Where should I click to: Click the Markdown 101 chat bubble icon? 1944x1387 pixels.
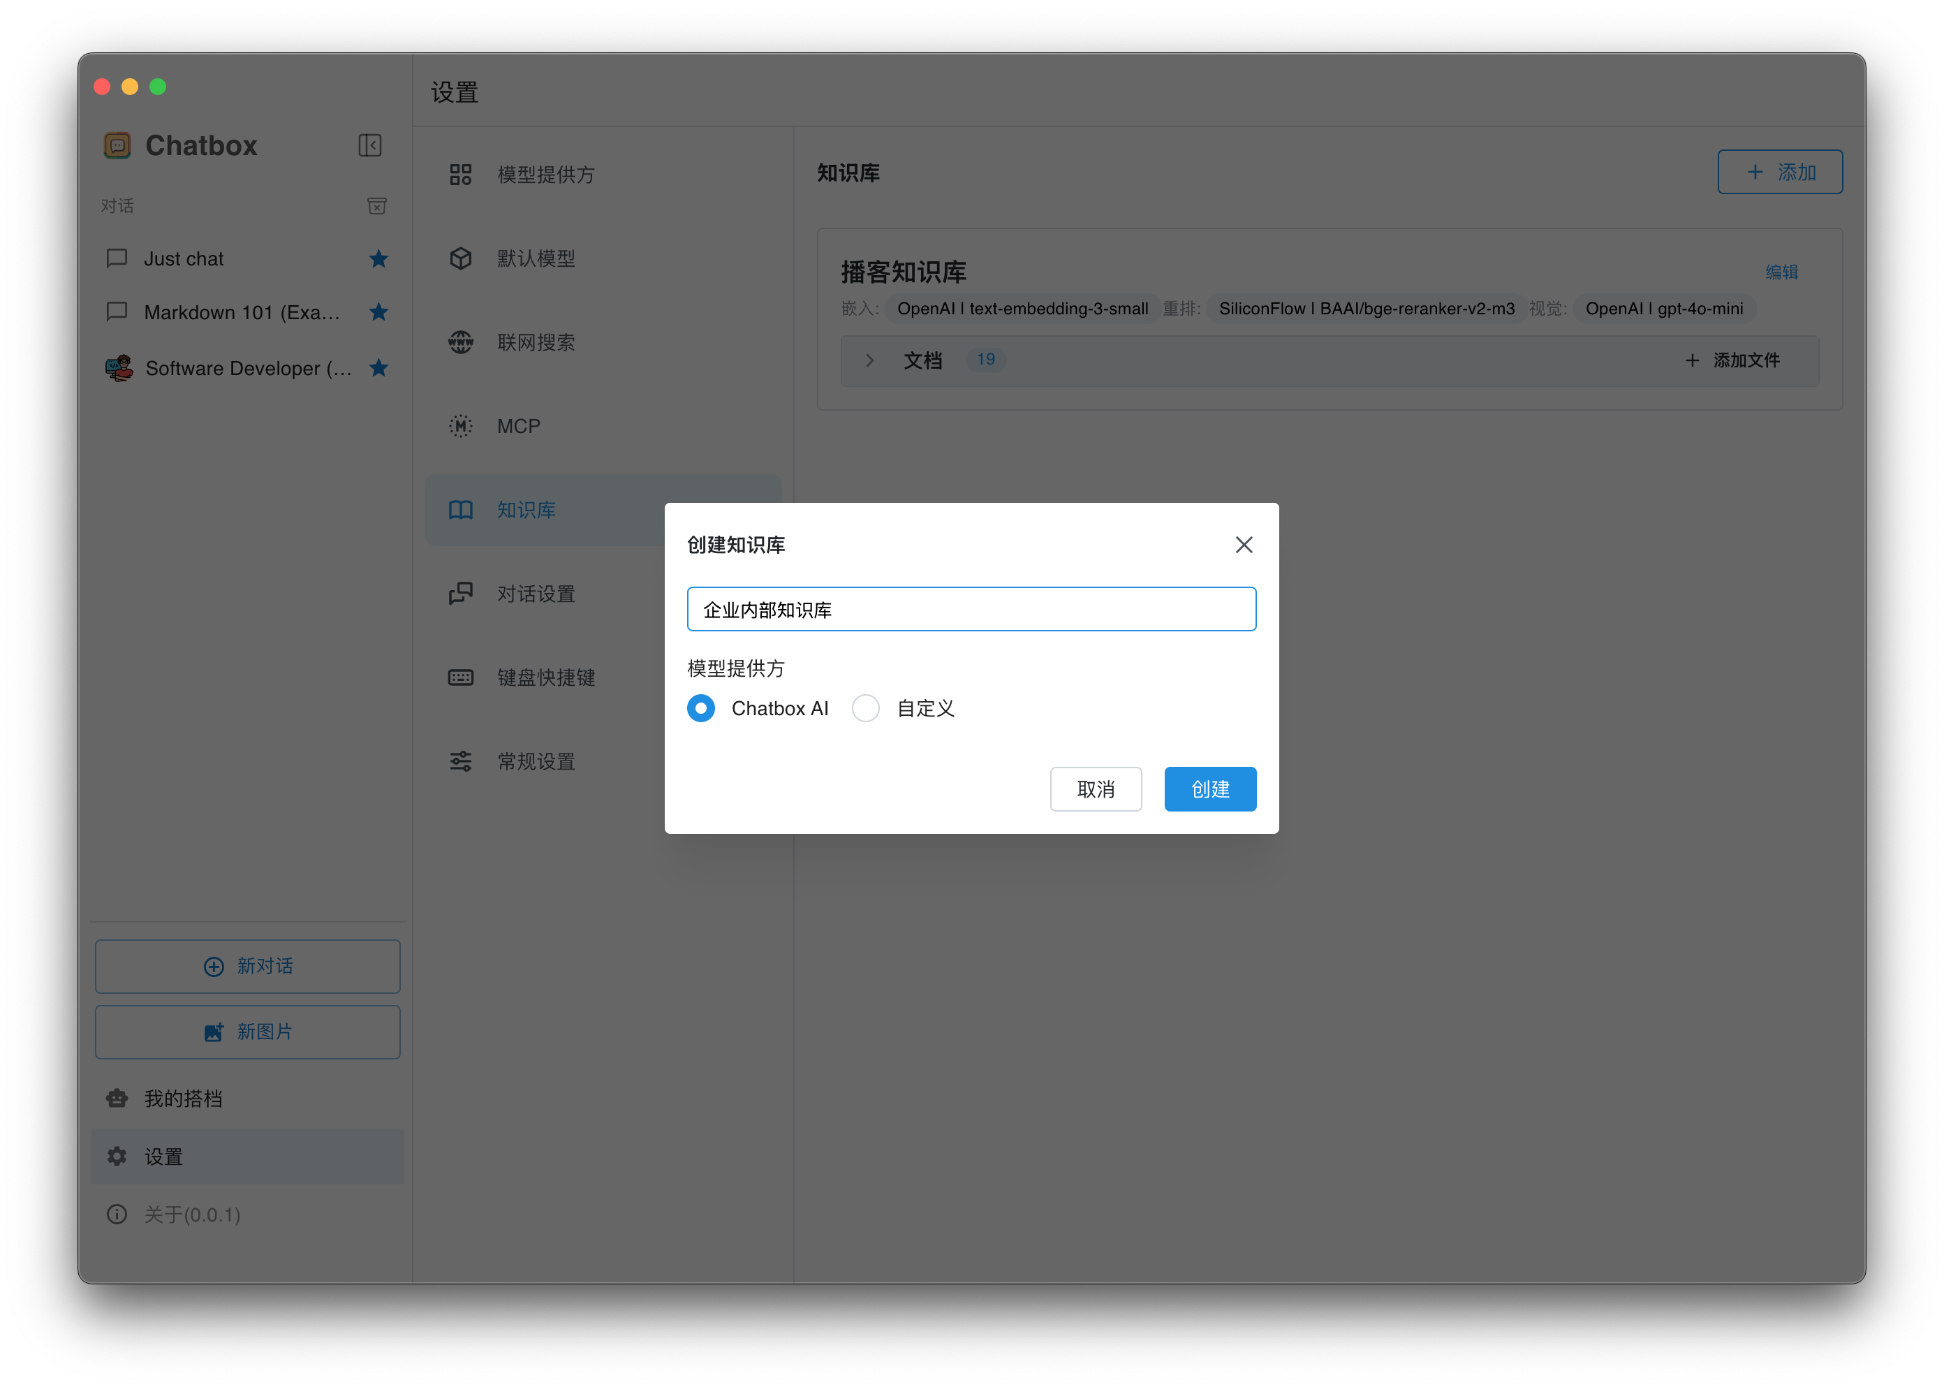pyautogui.click(x=117, y=311)
